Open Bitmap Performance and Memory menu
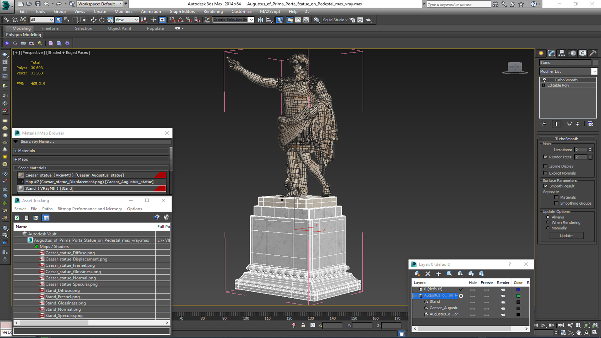Image resolution: width=601 pixels, height=338 pixels. [90, 209]
